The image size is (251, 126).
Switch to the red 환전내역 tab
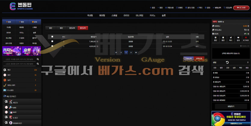pyautogui.click(x=83, y=28)
